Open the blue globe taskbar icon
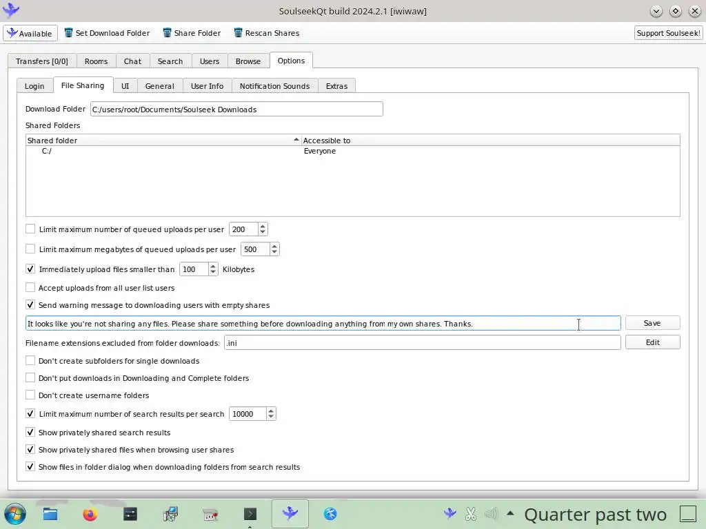This screenshot has width=706, height=529. pyautogui.click(x=330, y=514)
